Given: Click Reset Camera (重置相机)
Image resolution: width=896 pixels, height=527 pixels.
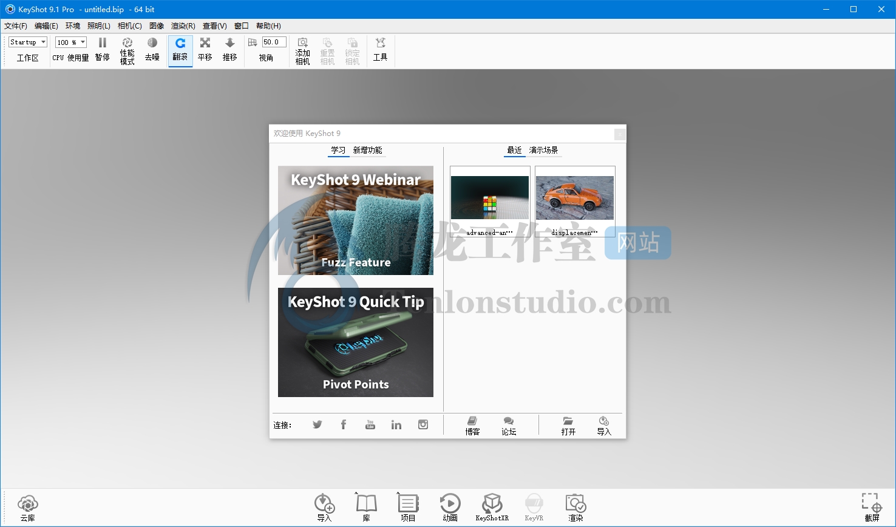Looking at the screenshot, I should point(328,51).
